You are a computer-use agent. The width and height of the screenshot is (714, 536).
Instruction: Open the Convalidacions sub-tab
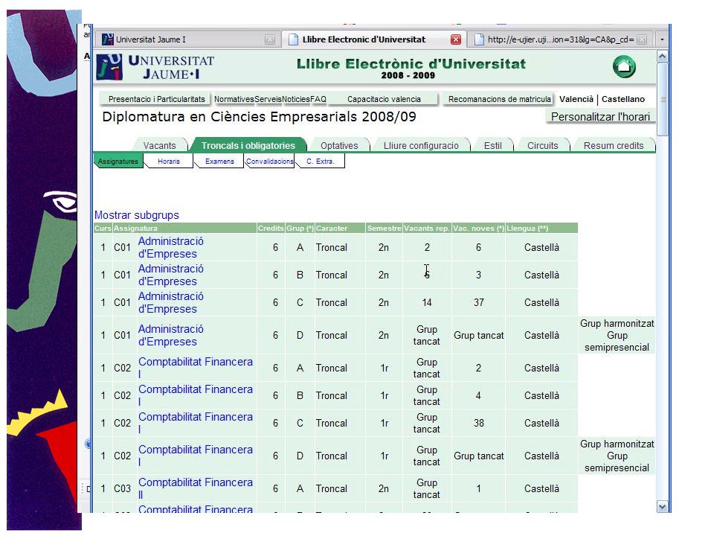[269, 162]
